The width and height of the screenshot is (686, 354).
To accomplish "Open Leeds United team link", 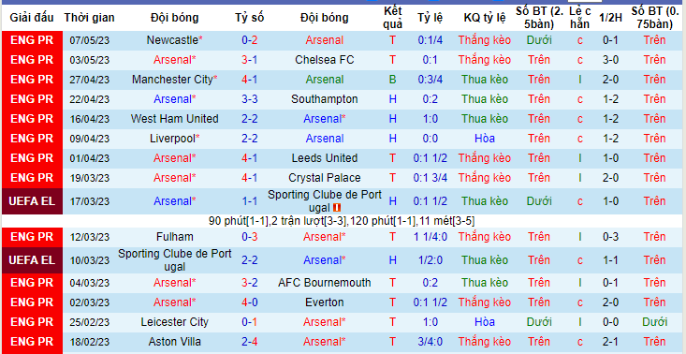I will [325, 158].
